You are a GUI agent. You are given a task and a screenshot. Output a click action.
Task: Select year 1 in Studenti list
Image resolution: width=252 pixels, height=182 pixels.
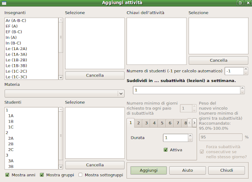pyautogui.click(x=31, y=110)
